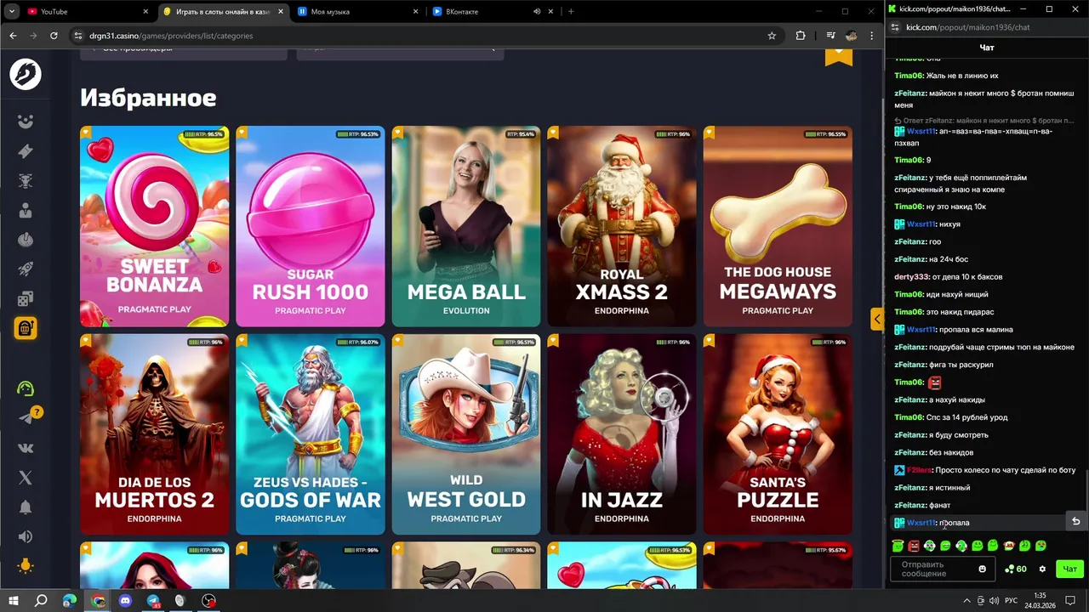The width and height of the screenshot is (1089, 612).
Task: Reply to Wxsrt11's пропала message
Action: tap(1075, 521)
